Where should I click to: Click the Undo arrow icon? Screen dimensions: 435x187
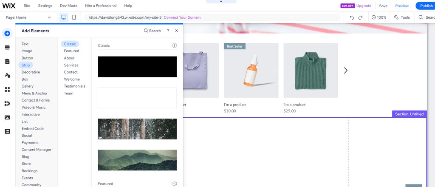(352, 17)
